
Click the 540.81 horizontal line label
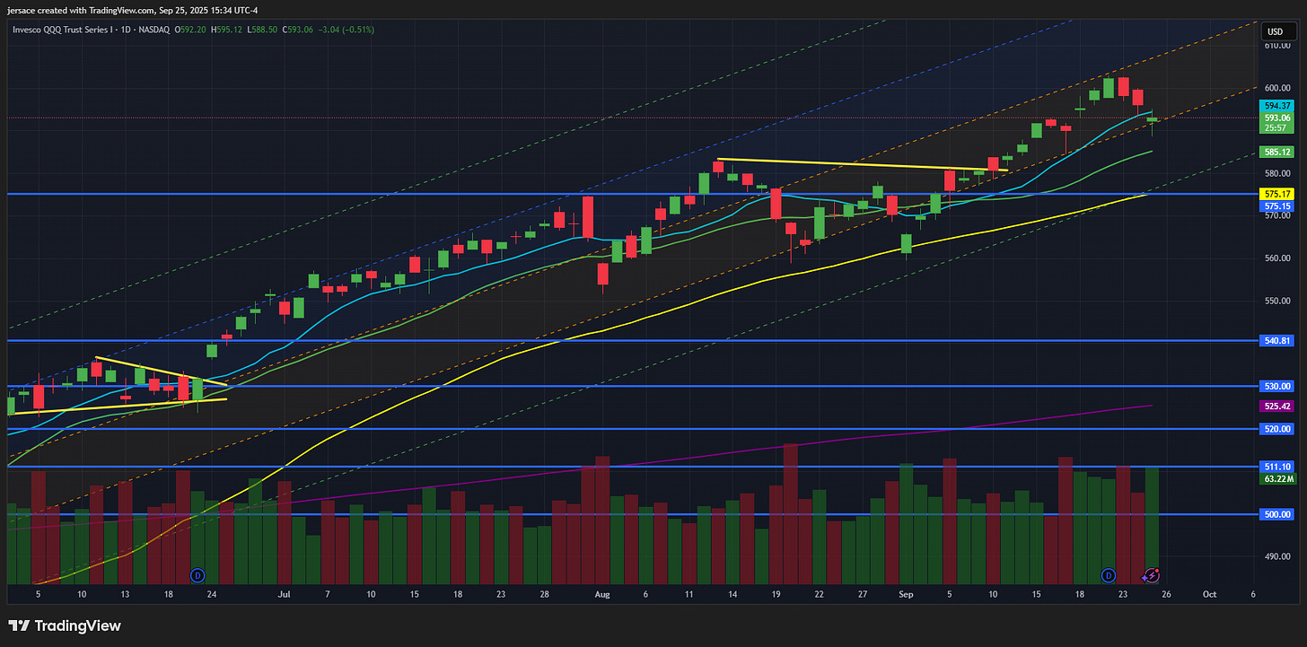tap(1276, 341)
